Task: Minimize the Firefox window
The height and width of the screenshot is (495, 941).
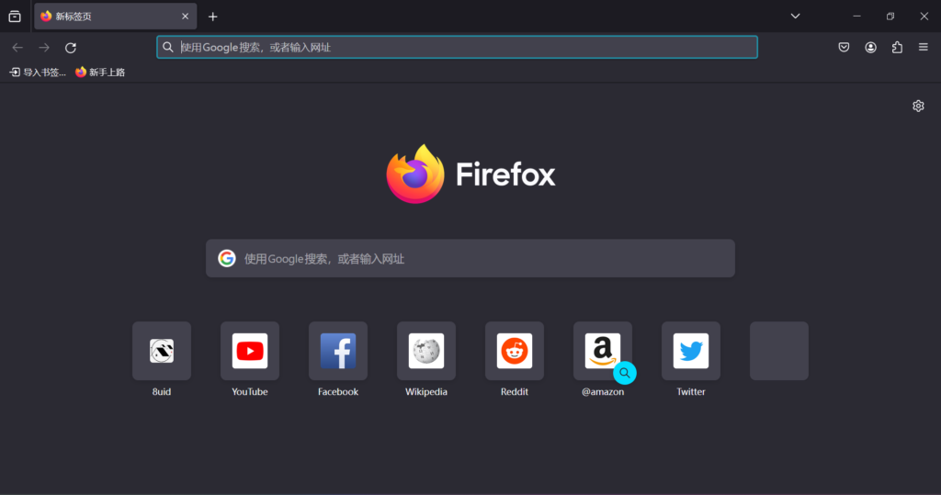Action: pyautogui.click(x=857, y=17)
